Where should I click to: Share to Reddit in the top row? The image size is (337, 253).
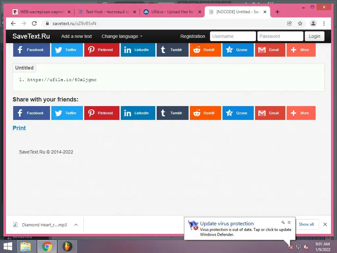tap(205, 50)
